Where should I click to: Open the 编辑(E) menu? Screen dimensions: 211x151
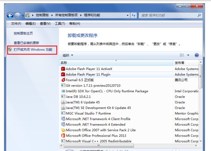[x=31, y=24]
